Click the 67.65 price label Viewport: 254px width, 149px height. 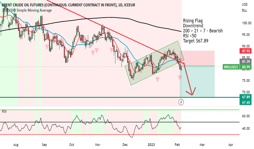pyautogui.click(x=246, y=102)
